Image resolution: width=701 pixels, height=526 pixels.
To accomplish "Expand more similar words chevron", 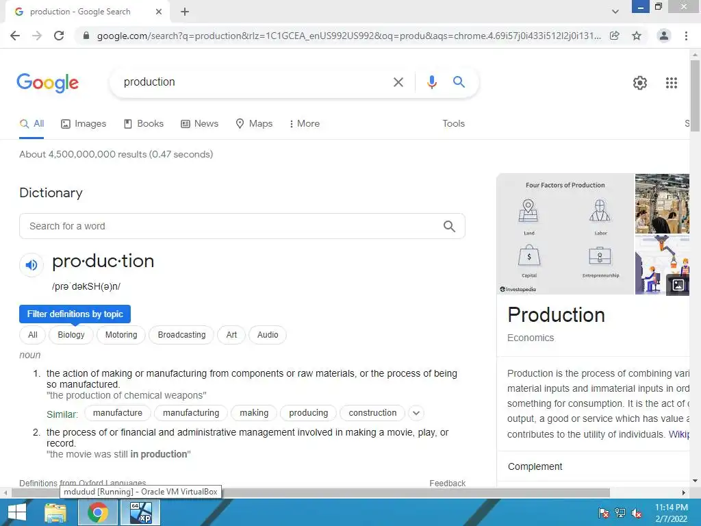I will tap(416, 413).
